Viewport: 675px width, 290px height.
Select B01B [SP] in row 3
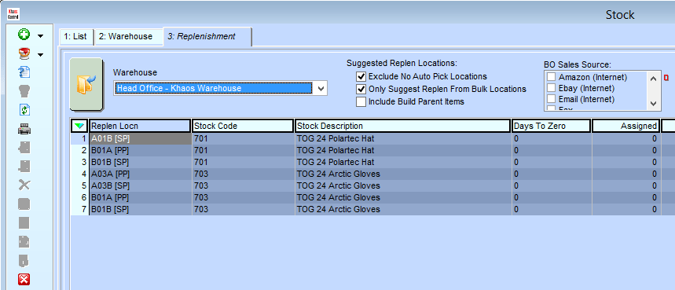140,162
